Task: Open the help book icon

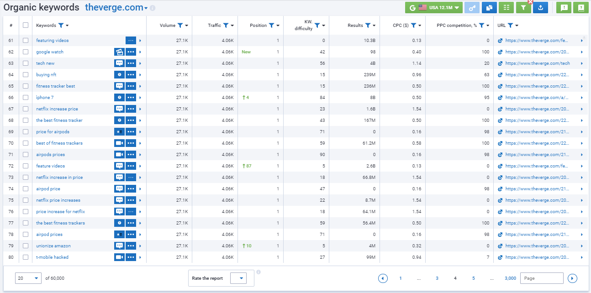Action: [x=581, y=8]
